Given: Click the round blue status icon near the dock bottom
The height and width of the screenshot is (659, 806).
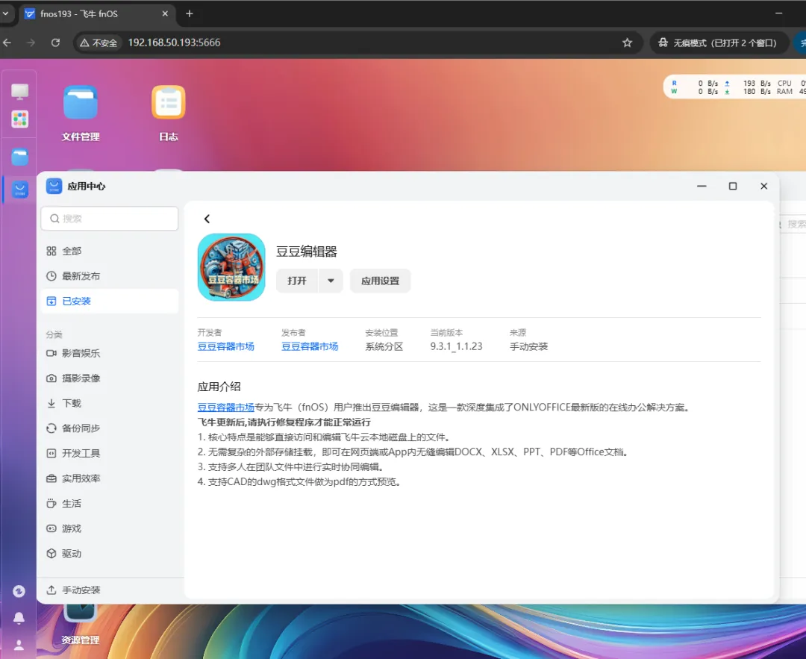Looking at the screenshot, I should (19, 592).
